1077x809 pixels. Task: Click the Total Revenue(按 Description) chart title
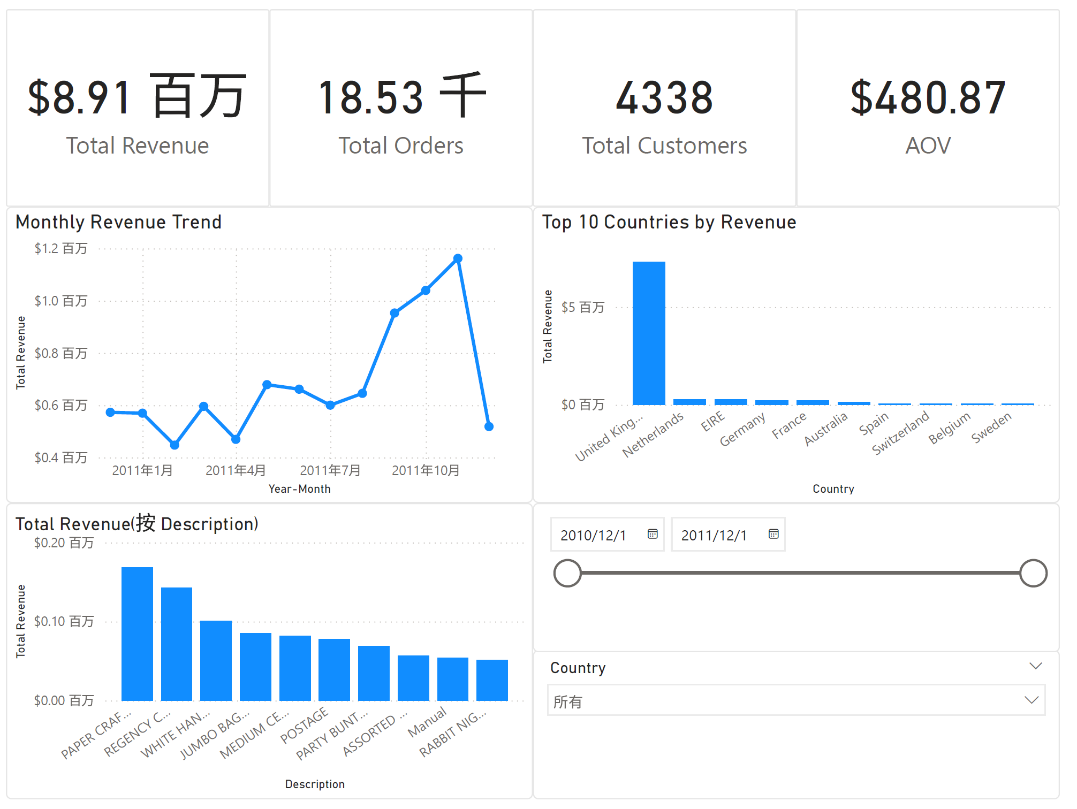coord(137,523)
